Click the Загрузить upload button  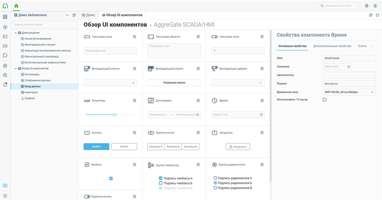point(238,146)
